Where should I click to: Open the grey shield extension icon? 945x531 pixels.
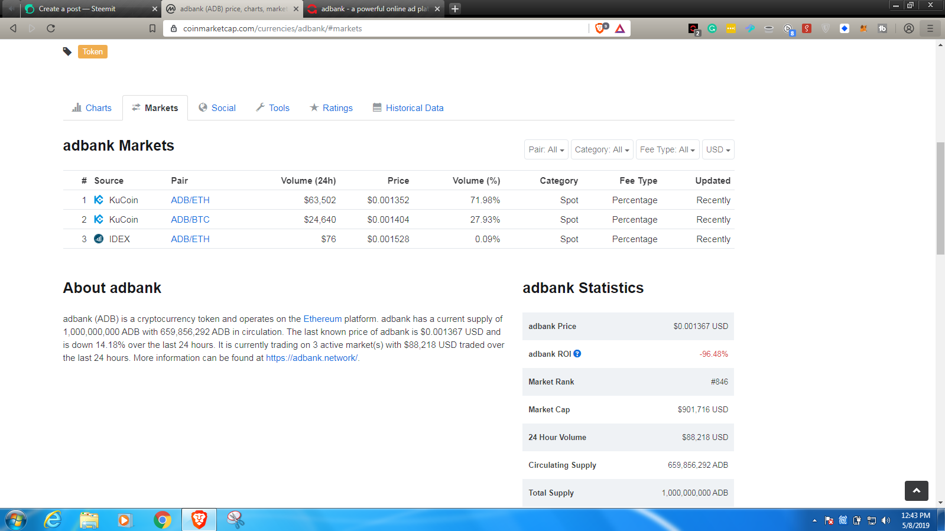pyautogui.click(x=826, y=28)
